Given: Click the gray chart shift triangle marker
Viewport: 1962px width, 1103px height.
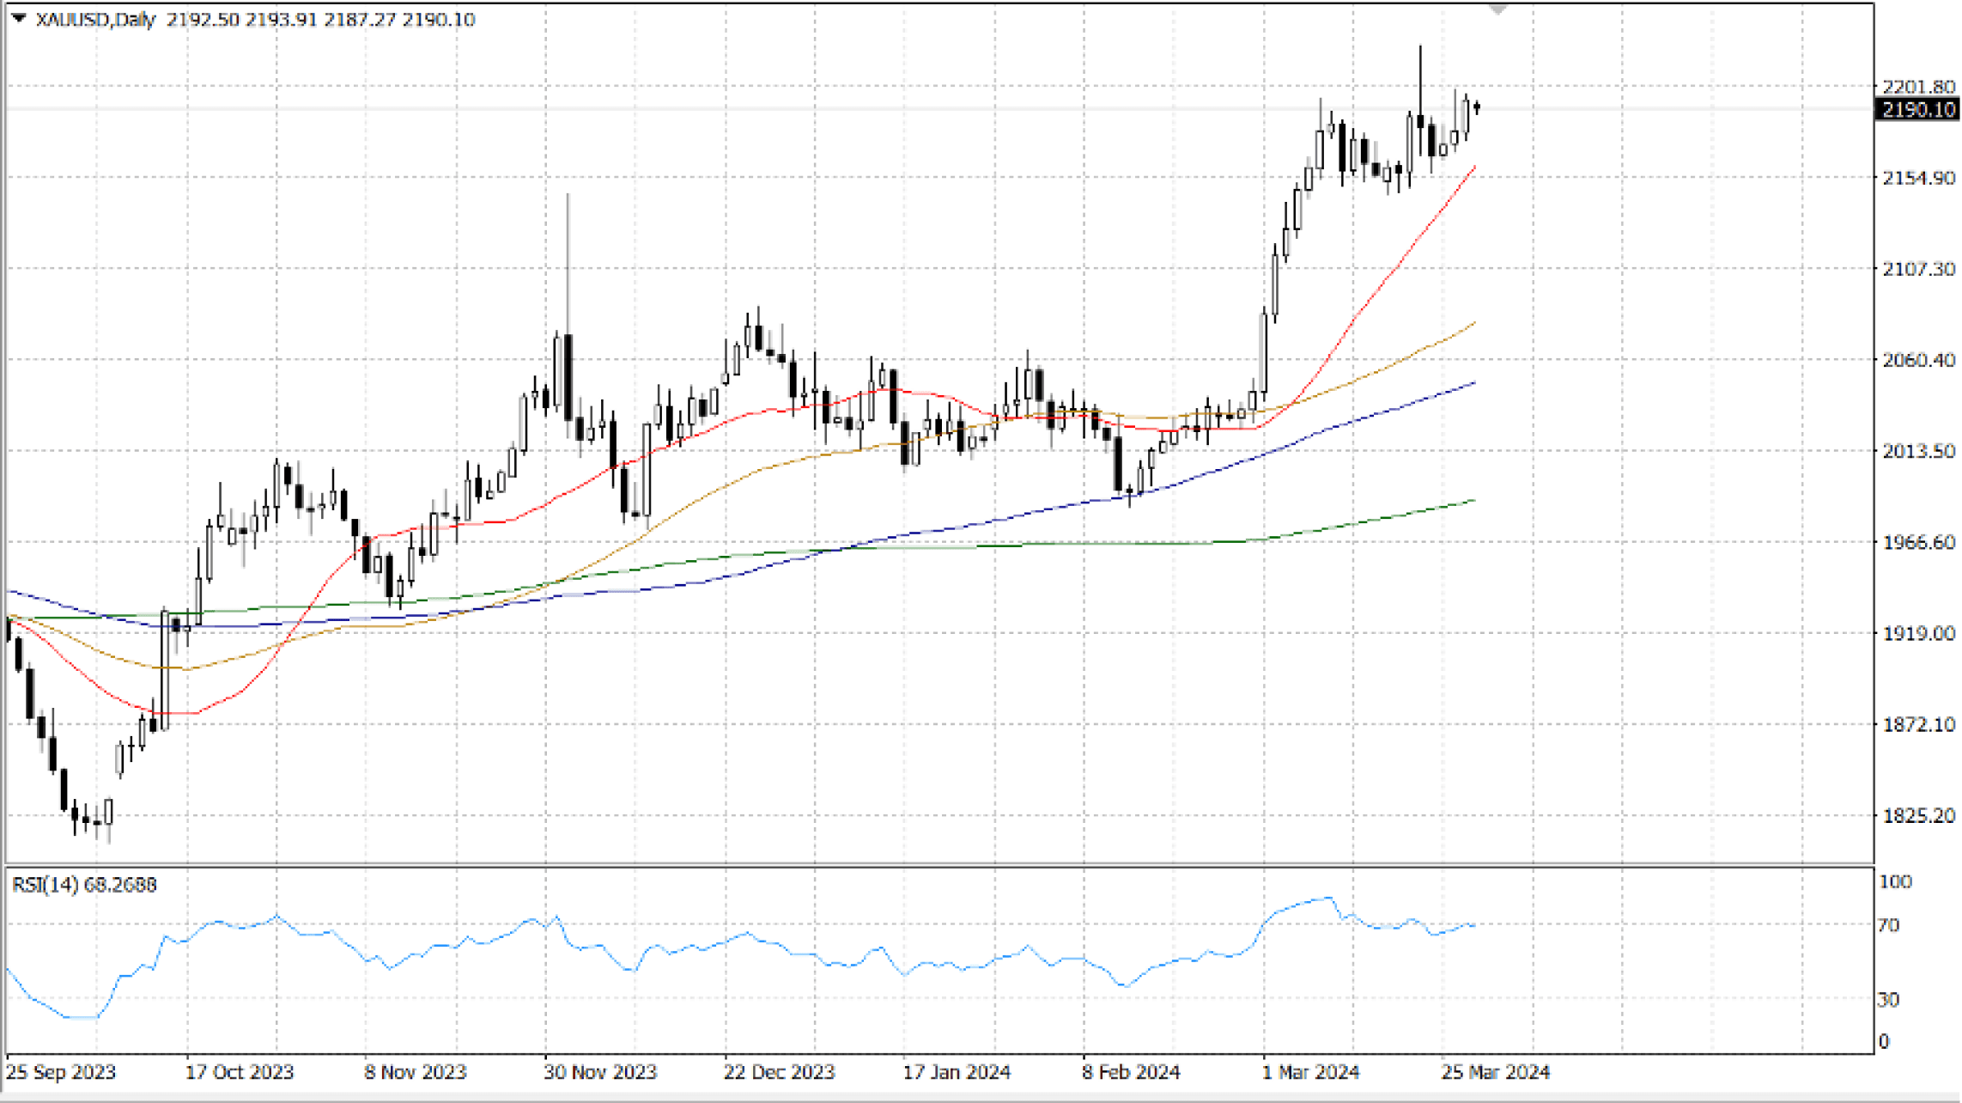Looking at the screenshot, I should [x=1497, y=9].
